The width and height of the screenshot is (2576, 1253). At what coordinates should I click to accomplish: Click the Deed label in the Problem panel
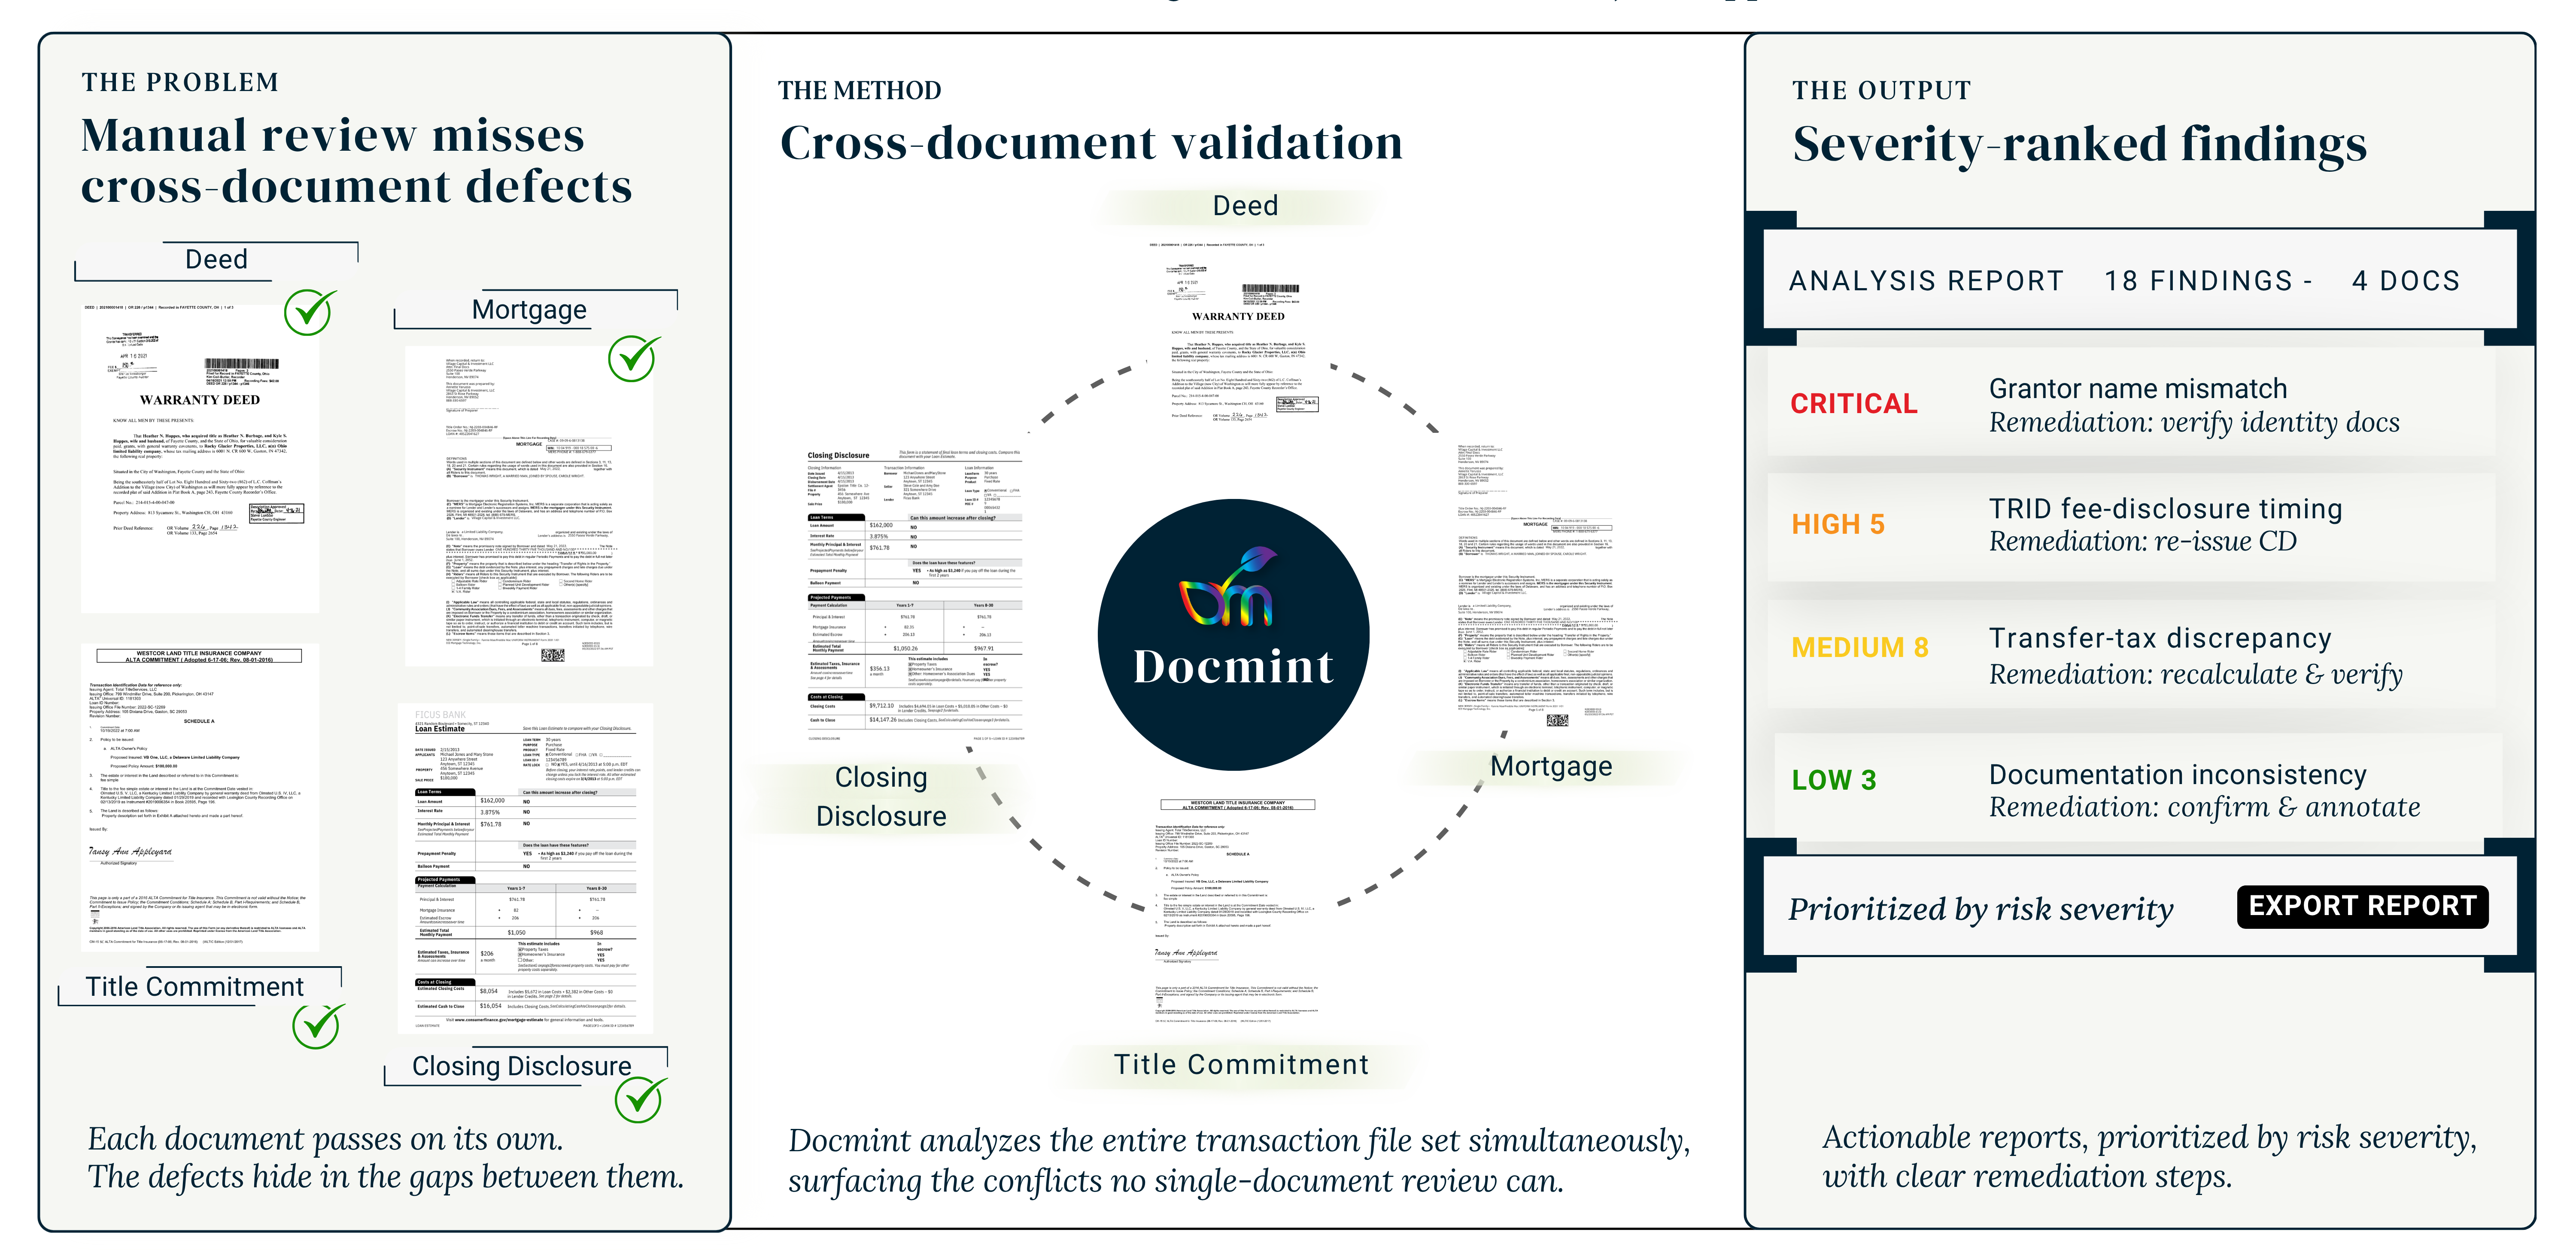216,259
